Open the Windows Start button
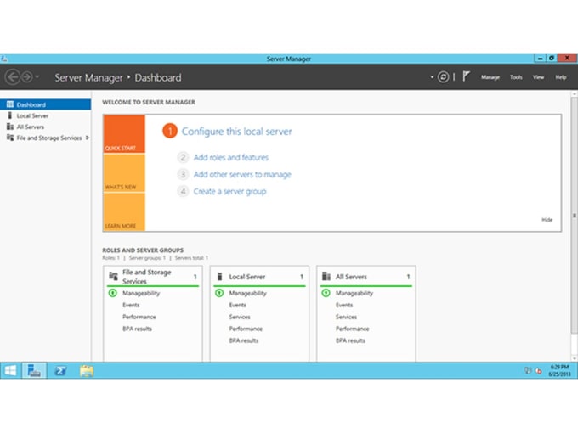 click(x=10, y=370)
